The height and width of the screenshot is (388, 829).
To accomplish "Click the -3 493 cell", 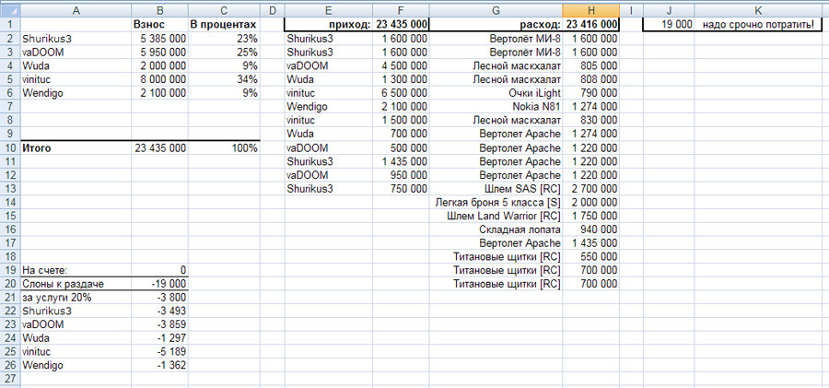I will pos(159,312).
